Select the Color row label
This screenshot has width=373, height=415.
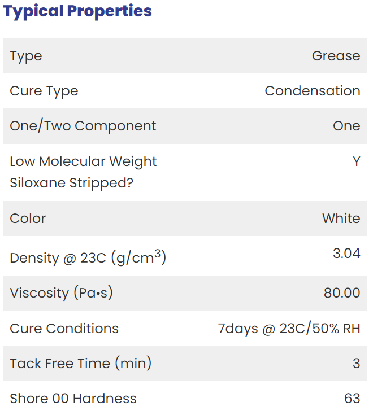tap(28, 219)
